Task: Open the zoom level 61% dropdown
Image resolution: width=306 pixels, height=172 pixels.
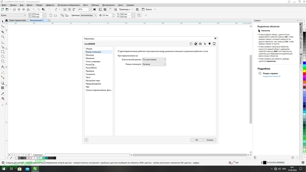Action: 90,9
